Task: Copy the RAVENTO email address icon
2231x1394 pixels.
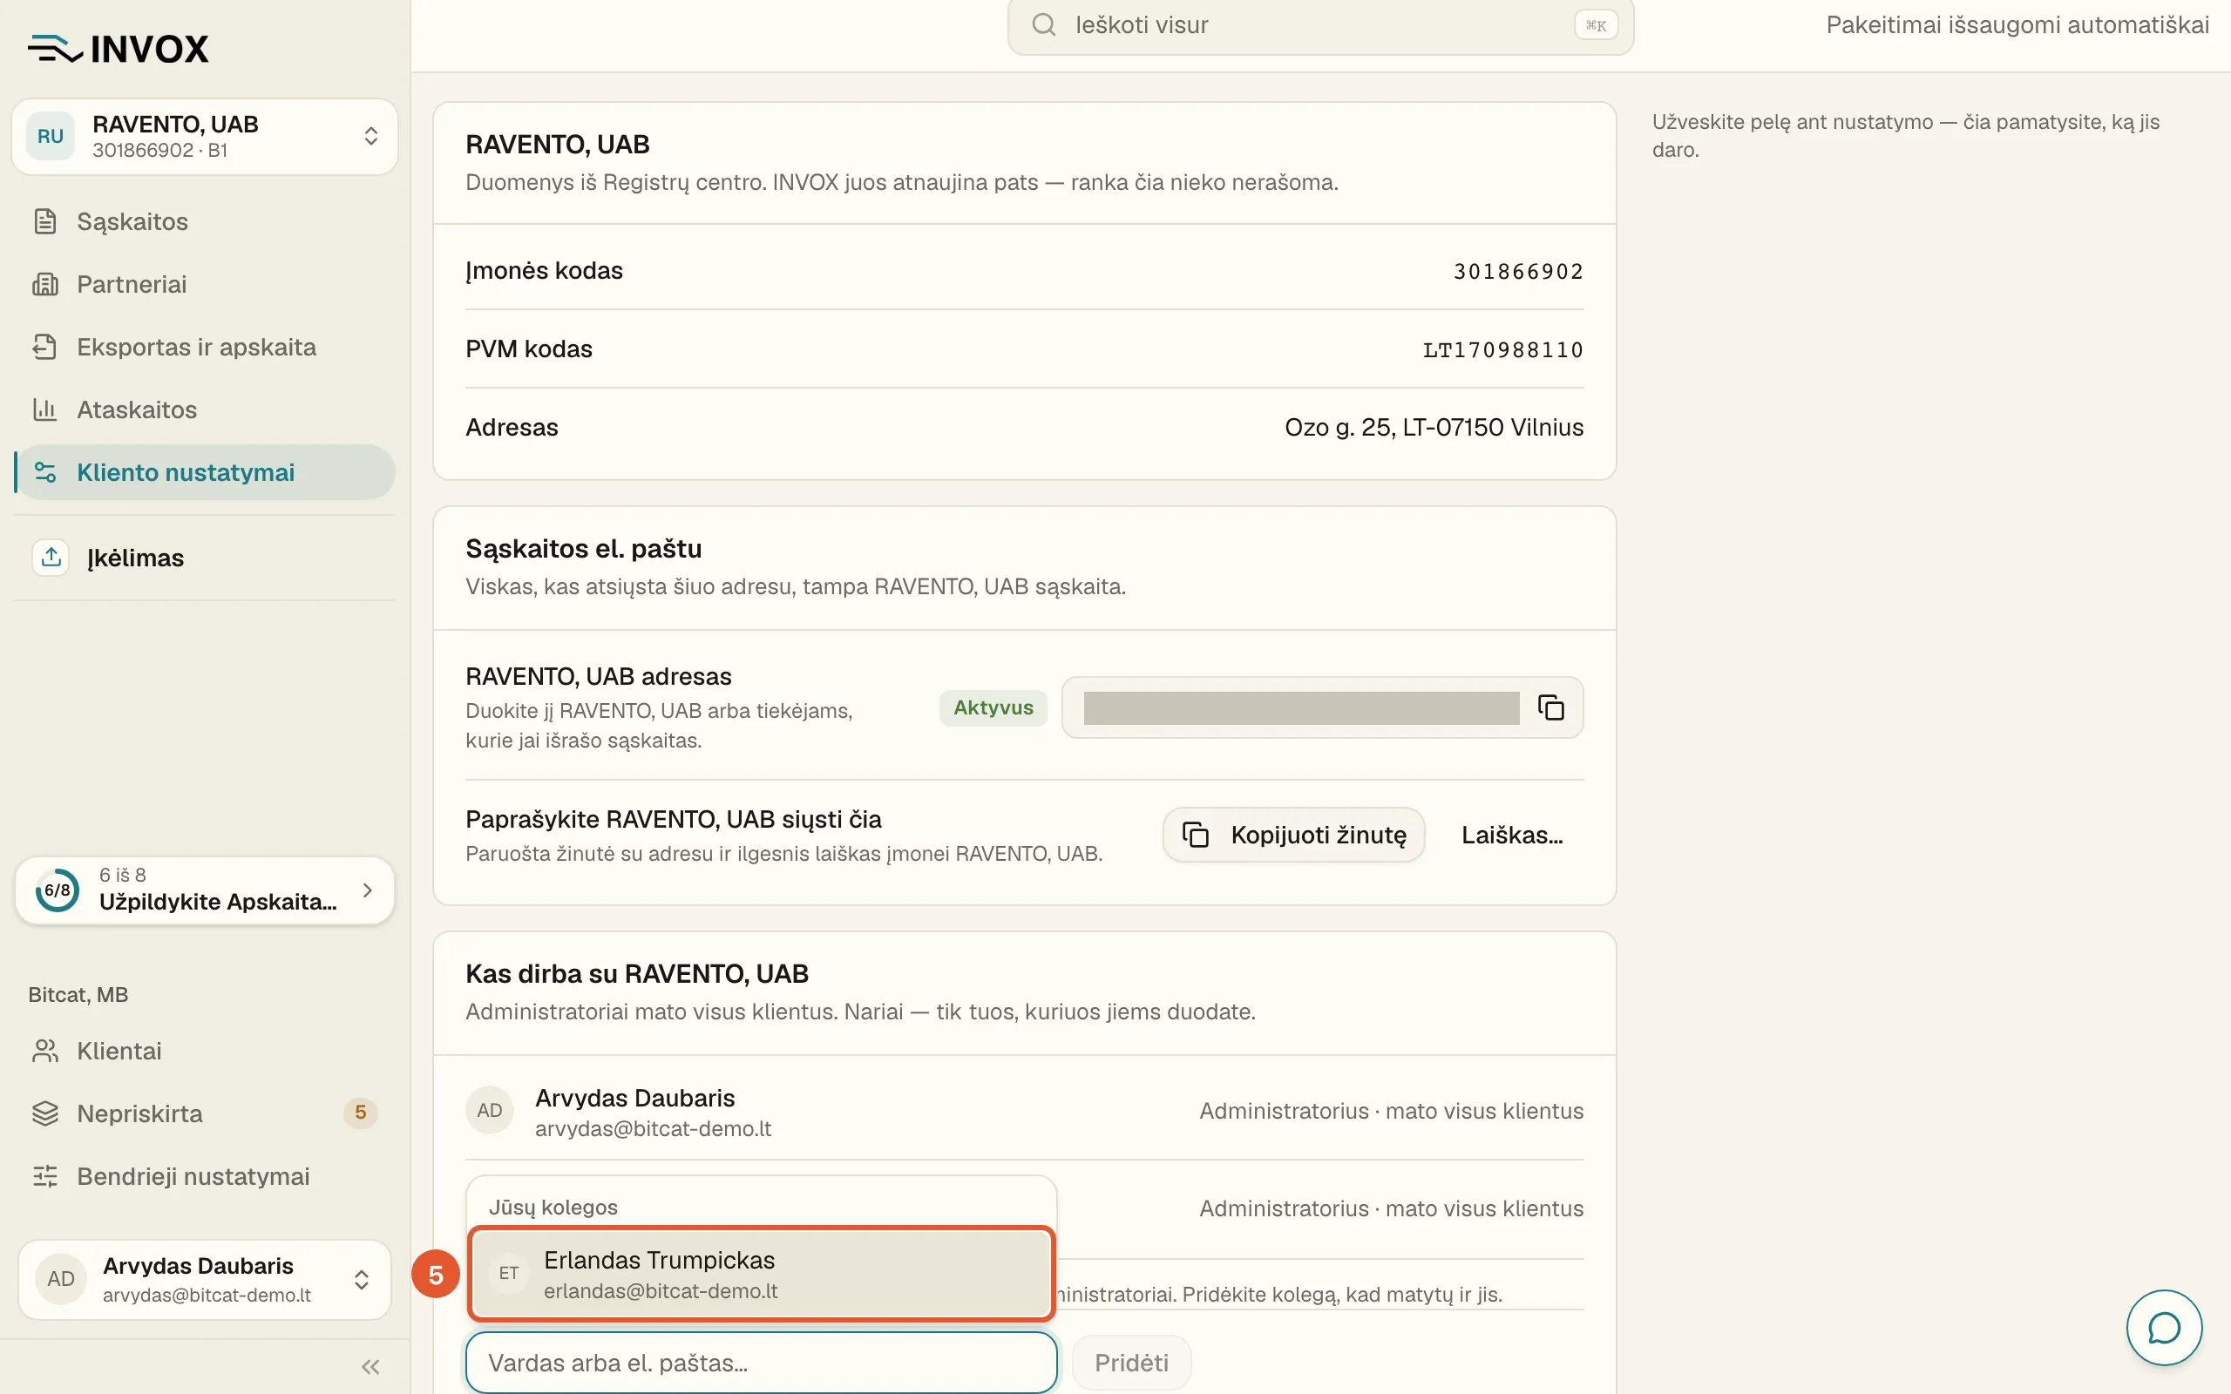Action: [x=1550, y=707]
